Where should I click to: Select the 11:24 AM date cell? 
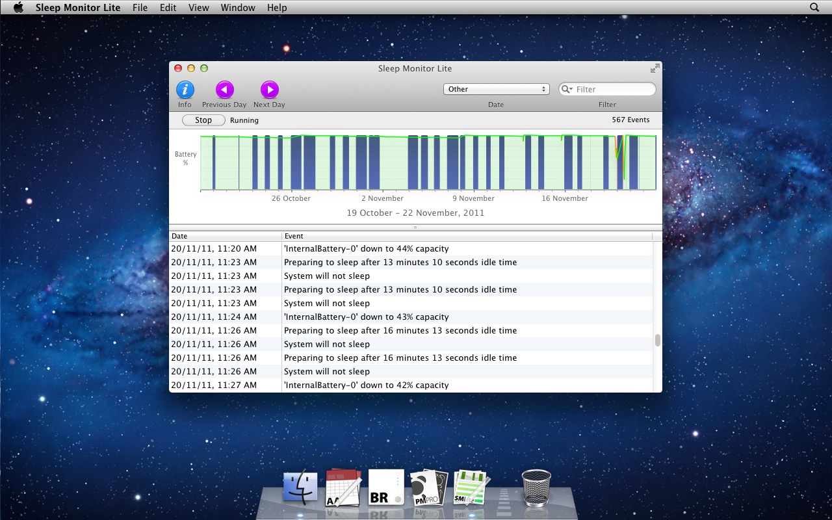[x=214, y=317]
